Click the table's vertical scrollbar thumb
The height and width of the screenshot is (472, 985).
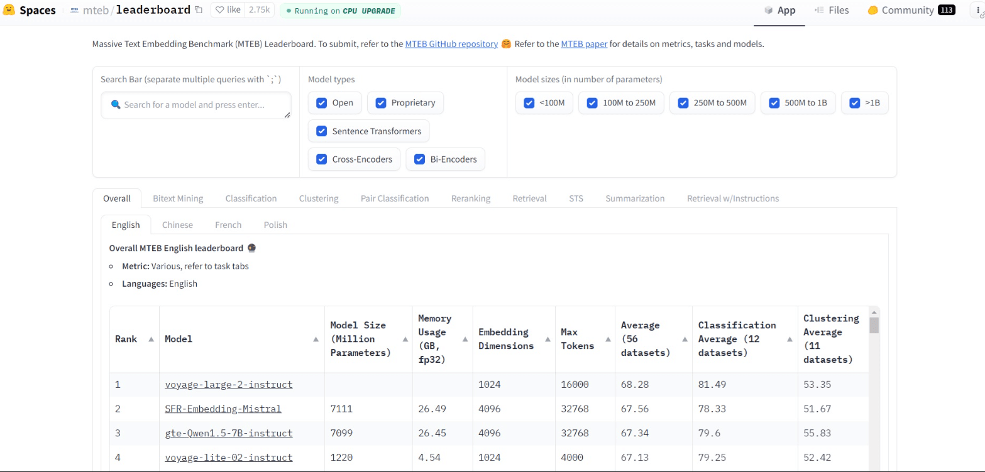click(874, 324)
